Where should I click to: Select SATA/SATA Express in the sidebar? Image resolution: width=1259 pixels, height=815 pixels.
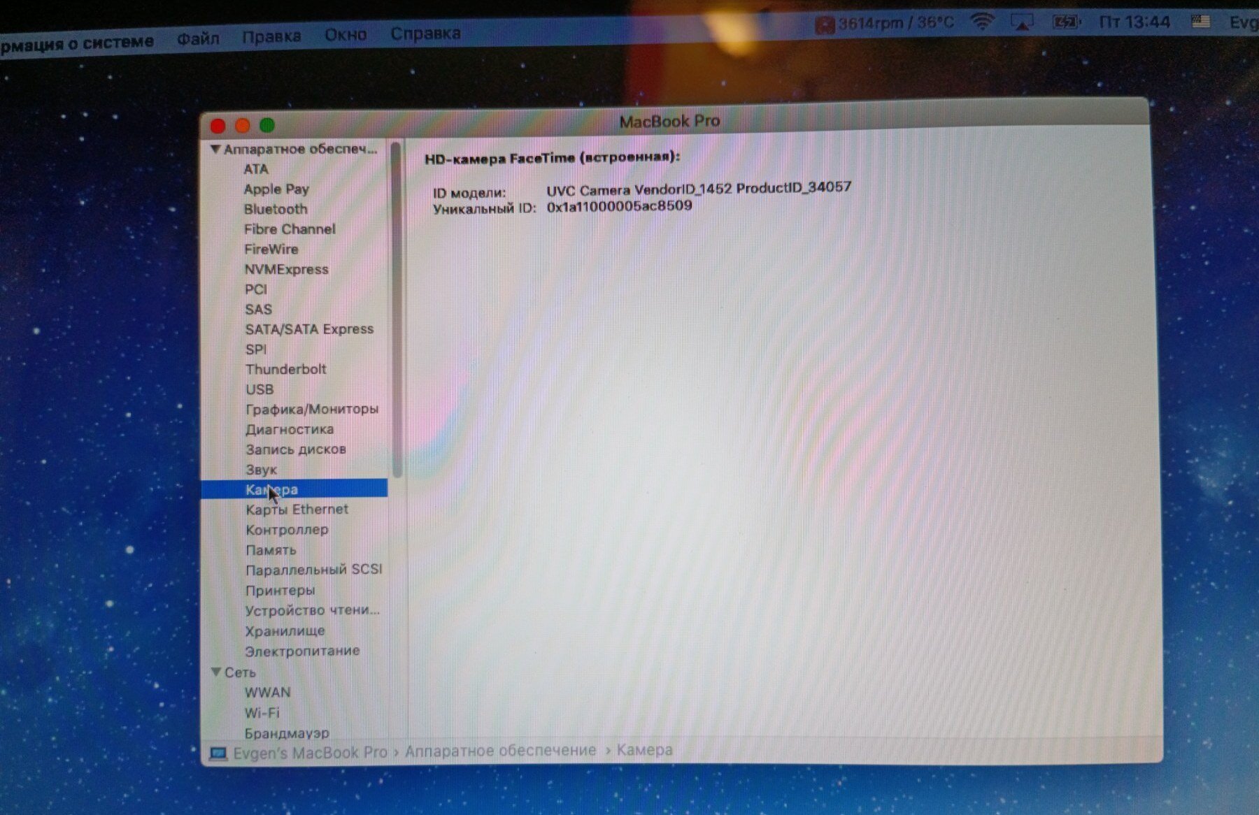tap(309, 329)
